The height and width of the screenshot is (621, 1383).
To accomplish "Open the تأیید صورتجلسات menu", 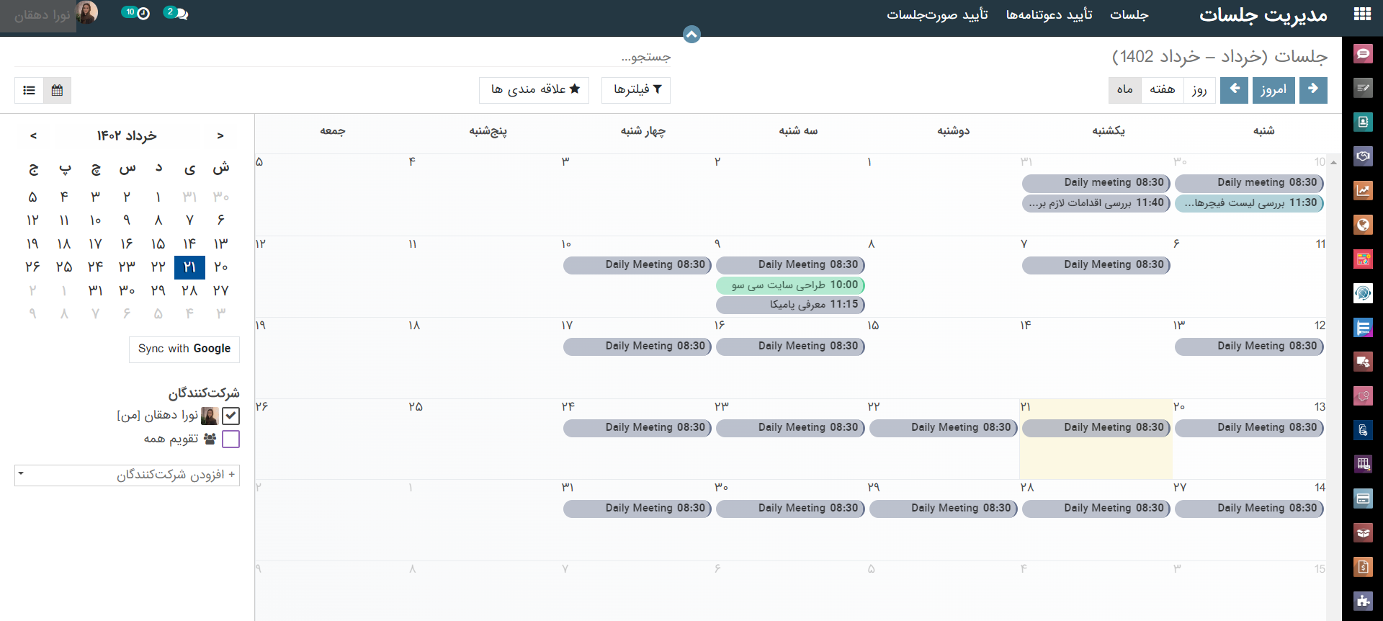I will tap(937, 14).
